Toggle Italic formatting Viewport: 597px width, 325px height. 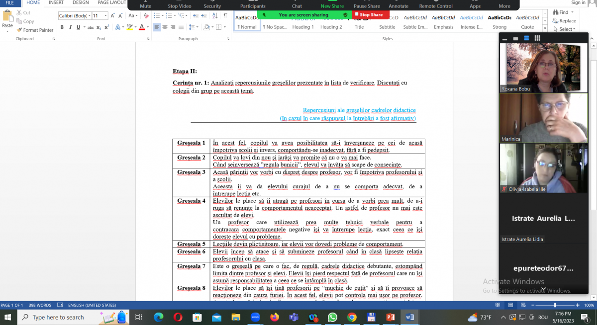click(x=71, y=27)
